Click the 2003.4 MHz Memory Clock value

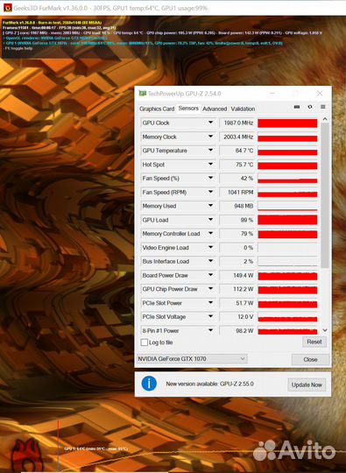[x=237, y=137]
